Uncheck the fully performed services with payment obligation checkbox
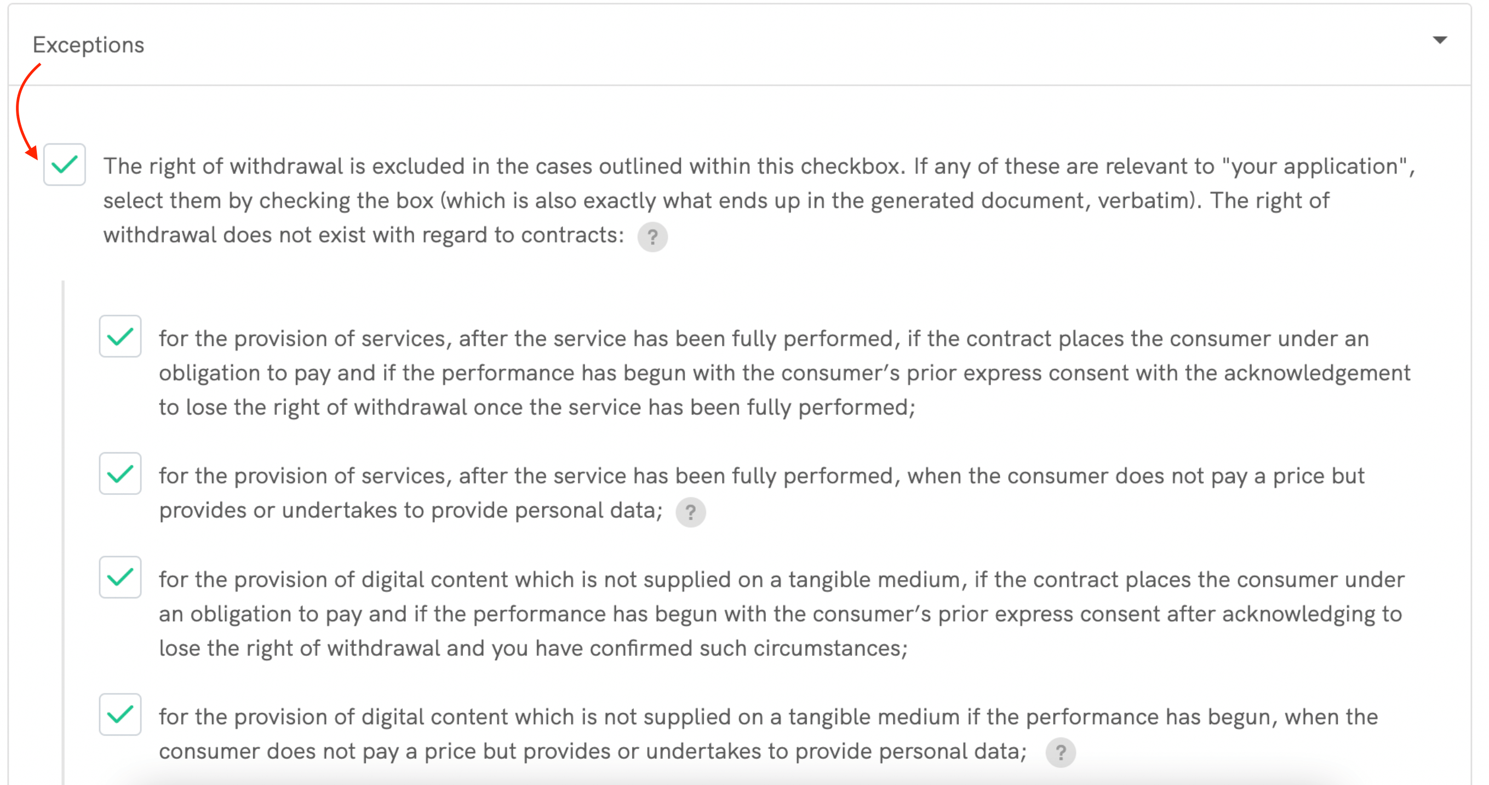 click(120, 337)
